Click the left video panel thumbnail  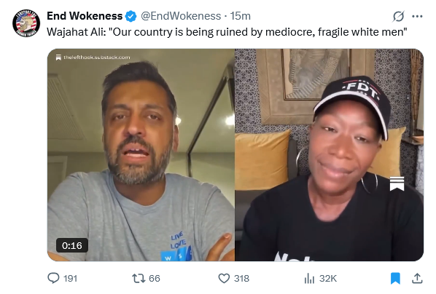coord(141,155)
